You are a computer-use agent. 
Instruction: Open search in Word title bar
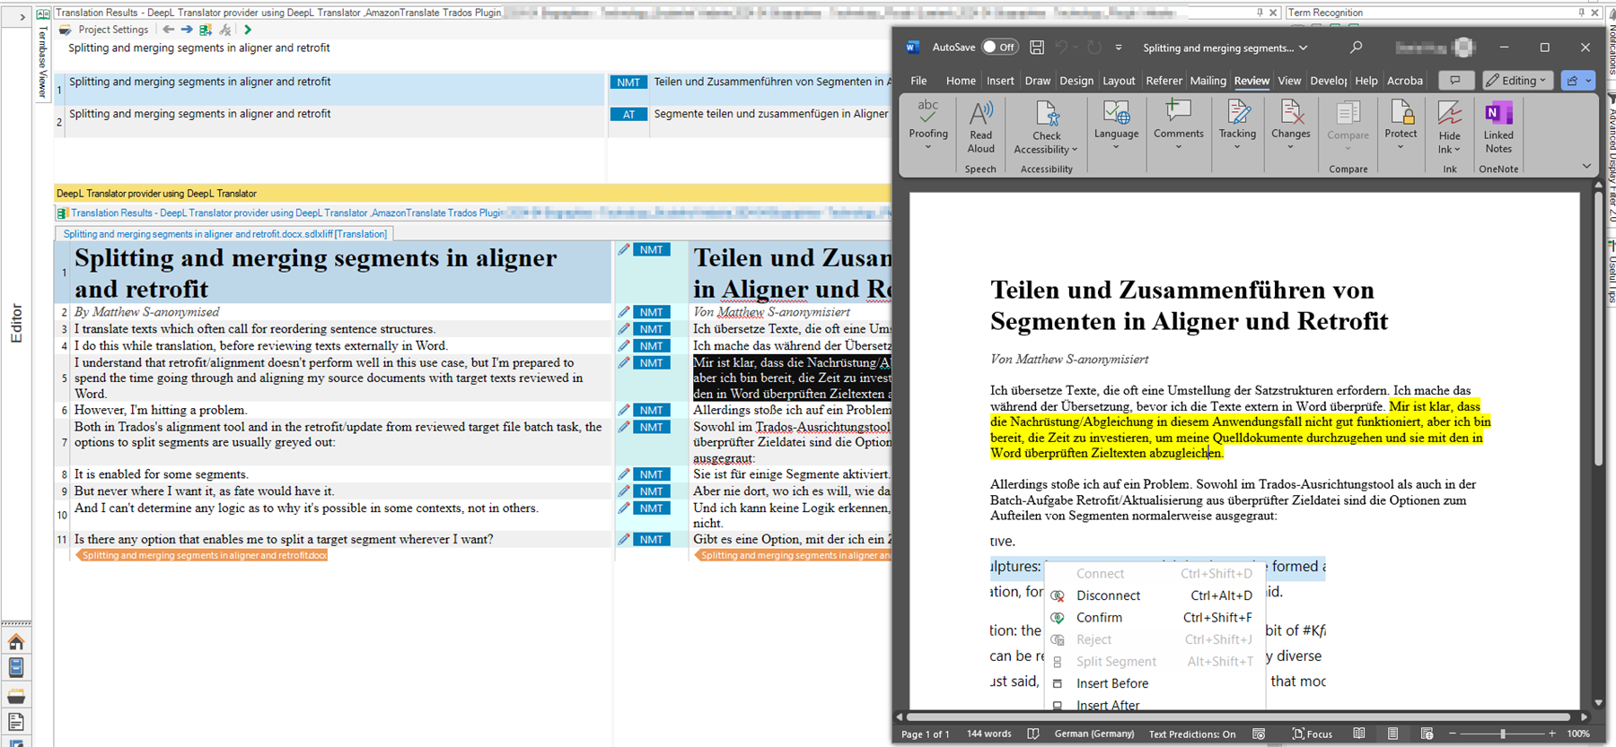(1356, 48)
